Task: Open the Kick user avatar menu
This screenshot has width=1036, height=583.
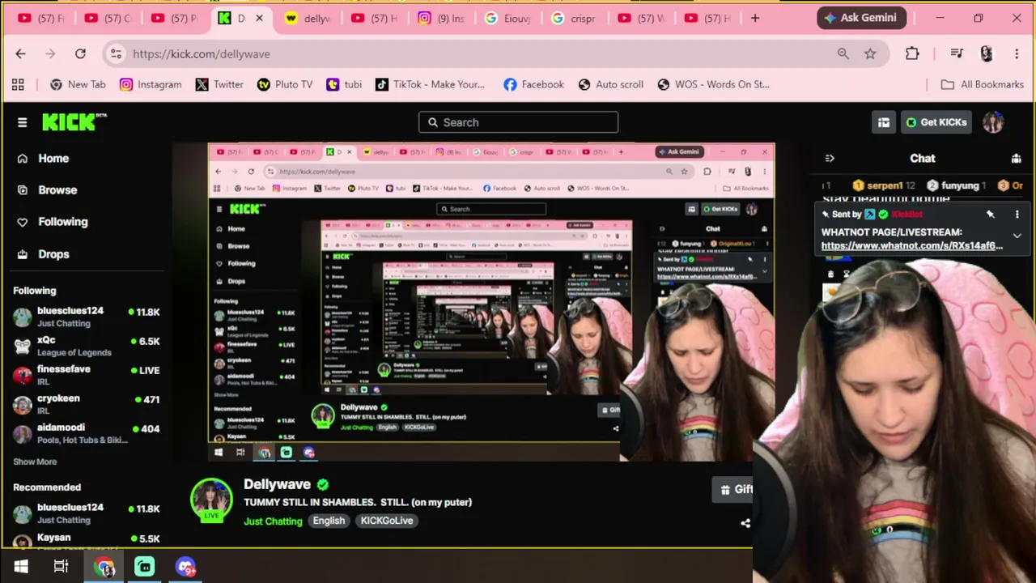Action: (993, 122)
